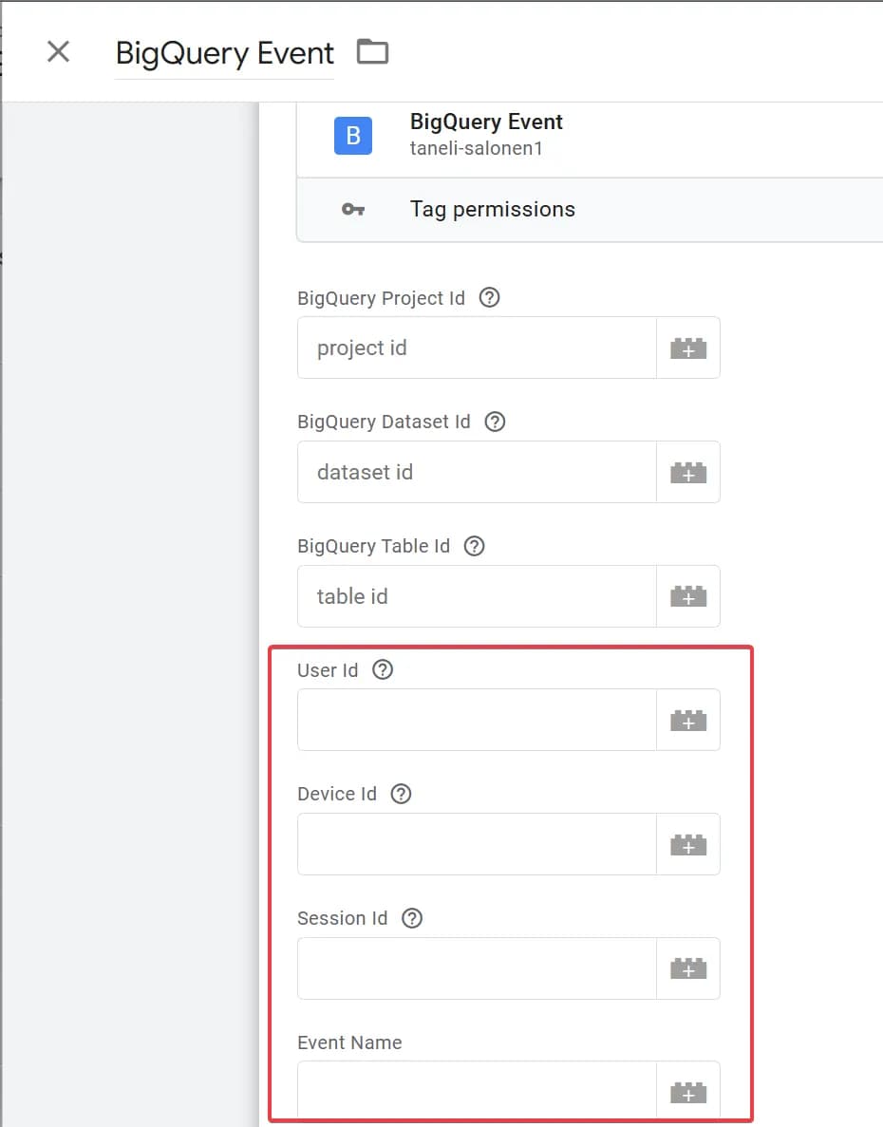Edit the BigQuery Event tag name
Image resolution: width=883 pixels, height=1127 pixels.
pyautogui.click(x=224, y=53)
